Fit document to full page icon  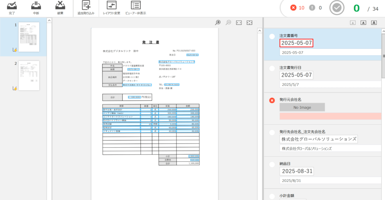[x=249, y=22]
